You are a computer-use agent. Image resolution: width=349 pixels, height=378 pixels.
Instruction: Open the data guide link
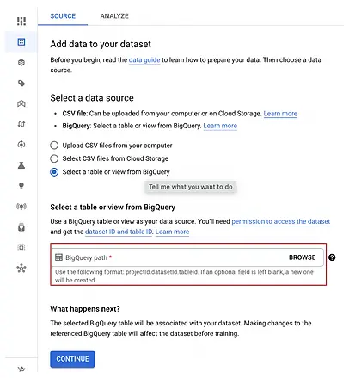144,60
